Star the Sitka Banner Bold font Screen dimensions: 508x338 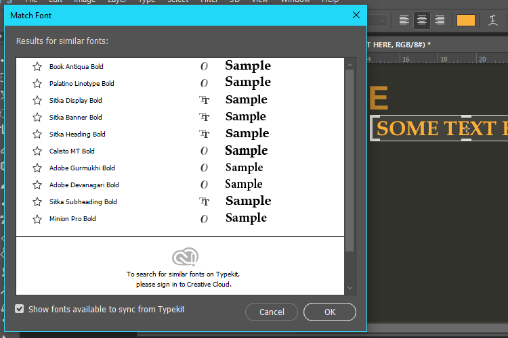pos(37,117)
